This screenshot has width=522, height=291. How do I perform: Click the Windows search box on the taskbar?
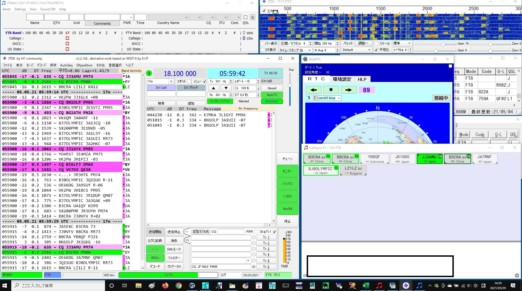pyautogui.click(x=58, y=285)
